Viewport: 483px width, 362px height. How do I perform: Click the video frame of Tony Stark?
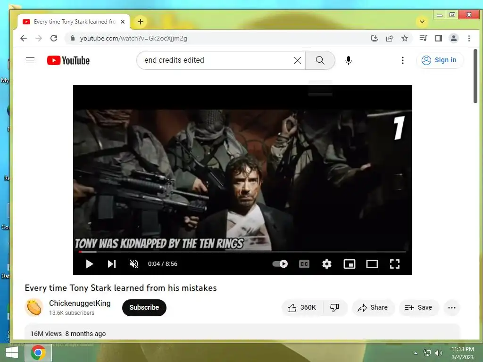click(x=242, y=180)
